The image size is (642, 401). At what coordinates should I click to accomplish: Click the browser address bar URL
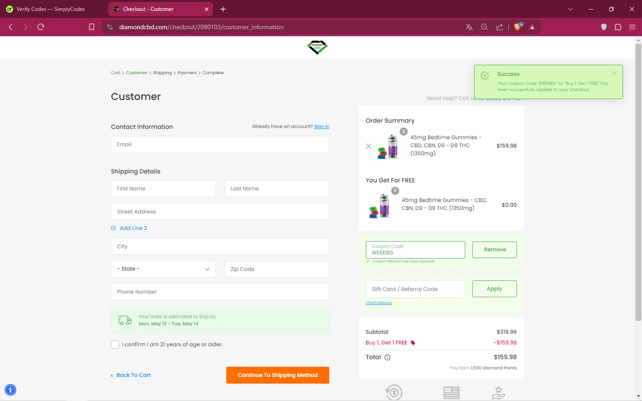[x=201, y=27]
